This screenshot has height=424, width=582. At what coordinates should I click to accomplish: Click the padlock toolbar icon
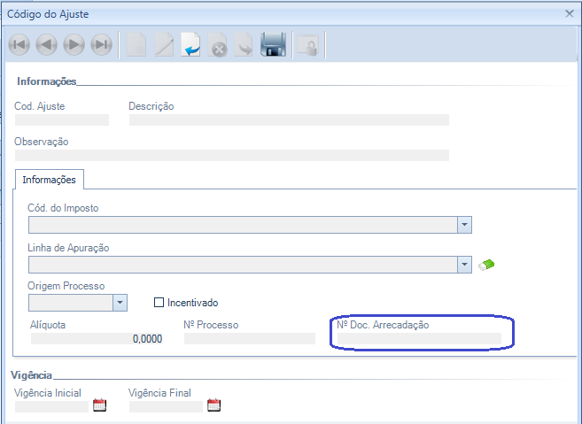(308, 45)
